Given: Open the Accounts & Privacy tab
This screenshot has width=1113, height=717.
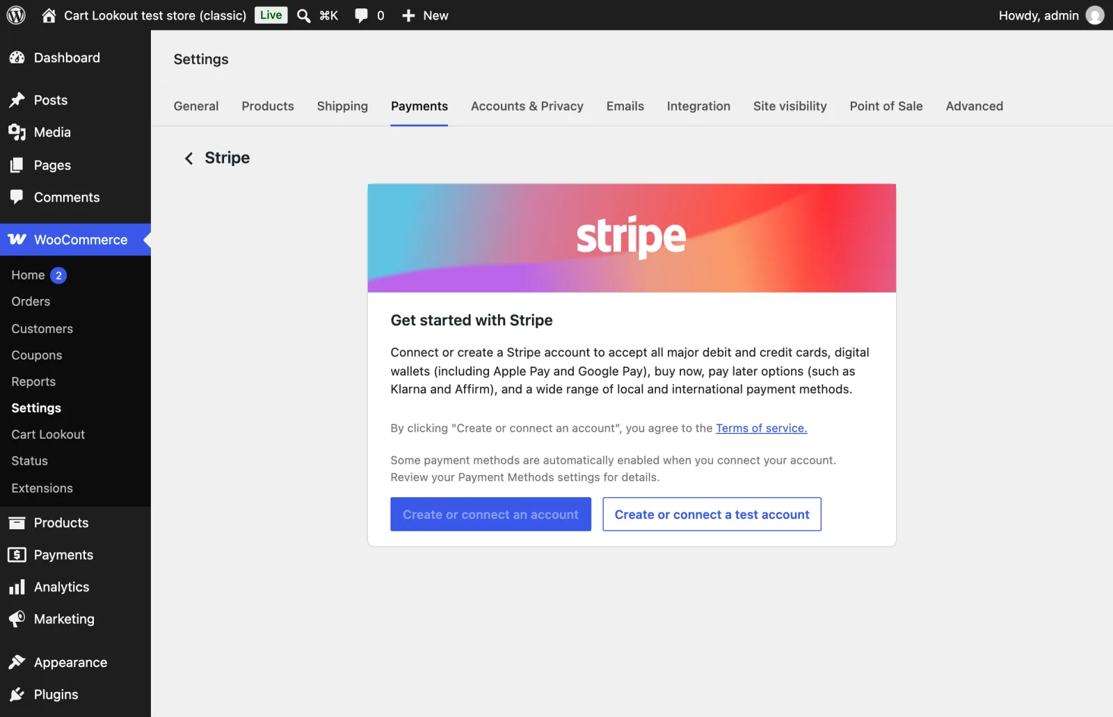Looking at the screenshot, I should [x=527, y=106].
